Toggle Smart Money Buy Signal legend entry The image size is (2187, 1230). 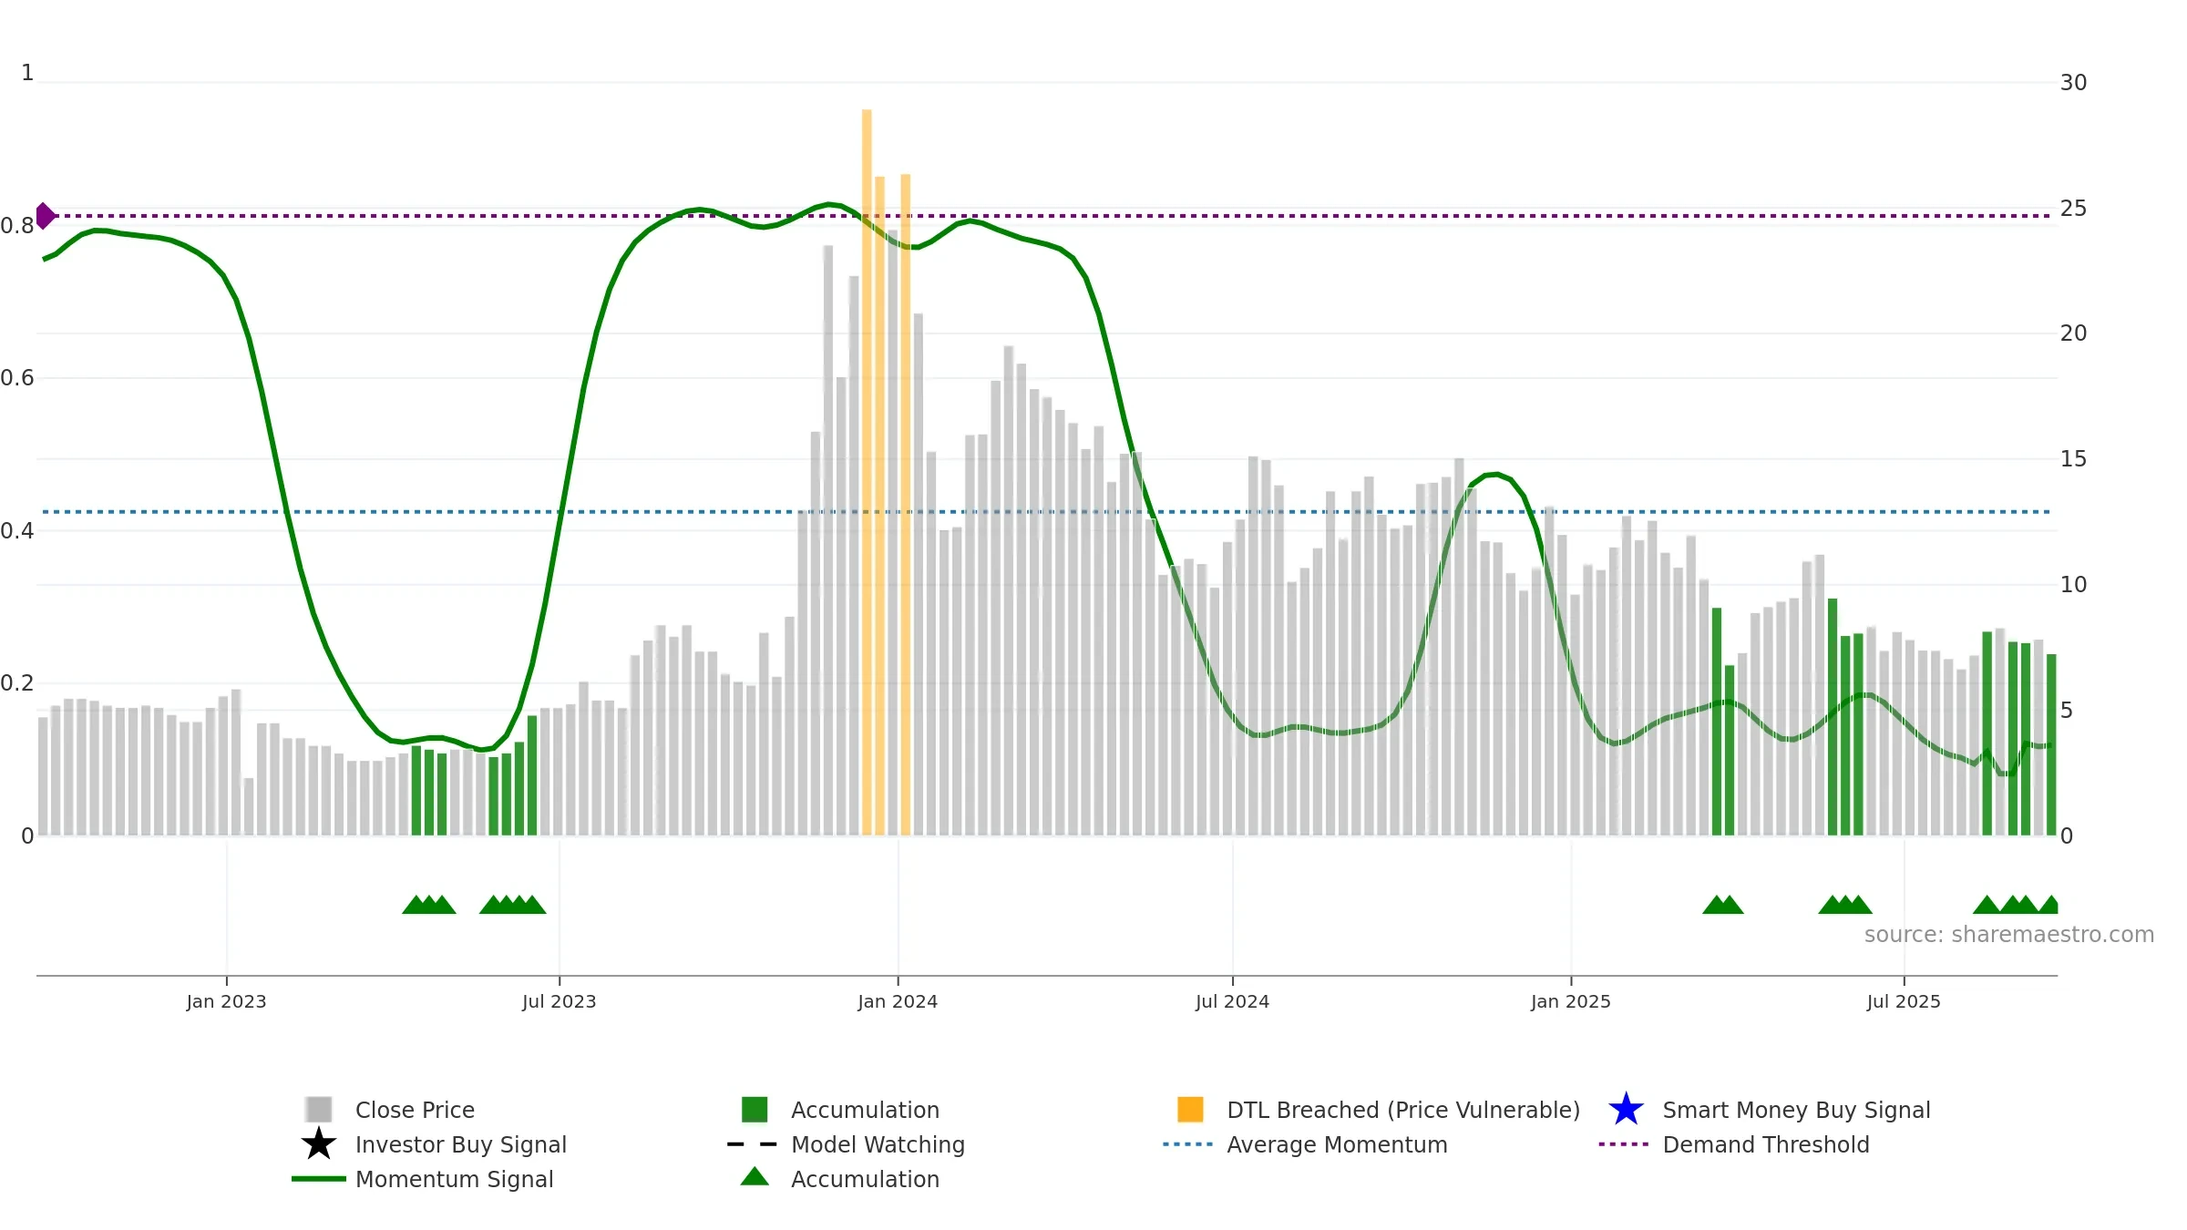click(x=1770, y=1110)
